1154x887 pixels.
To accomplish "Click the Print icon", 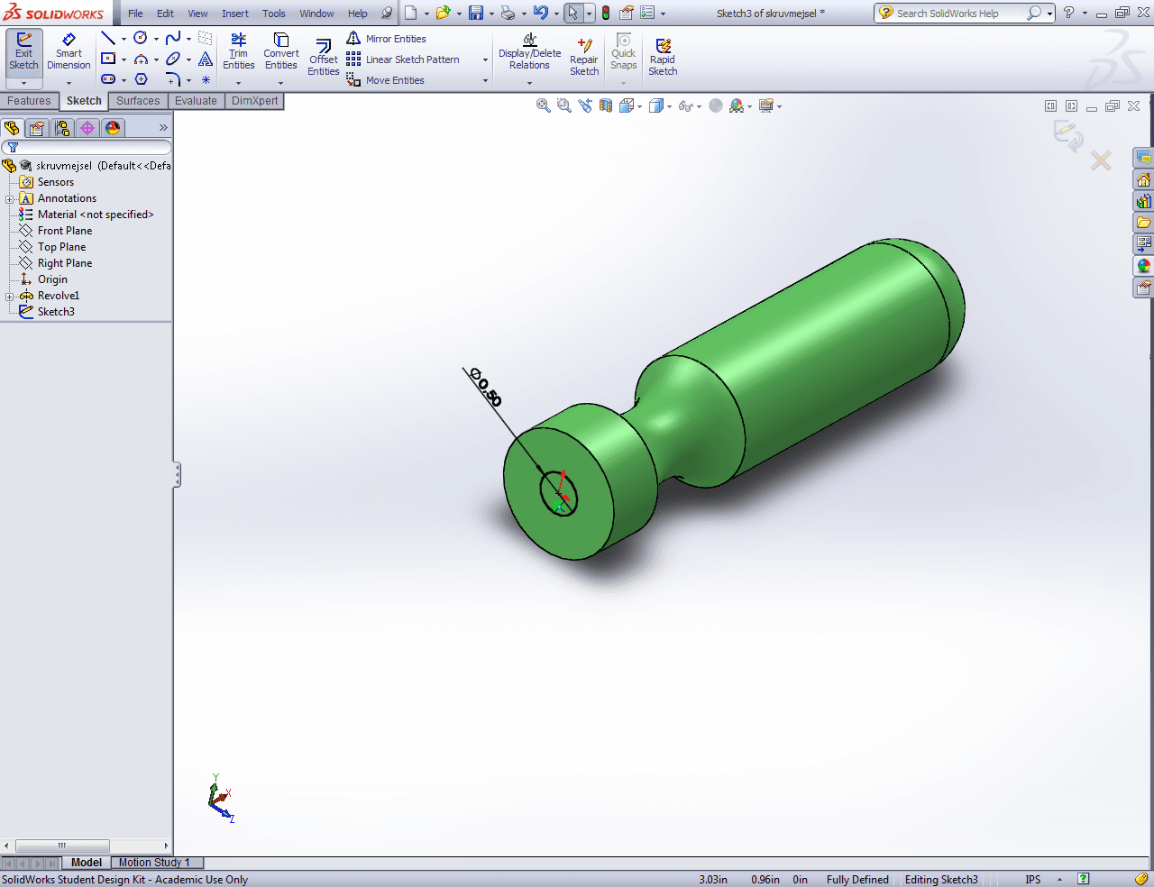I will [508, 13].
